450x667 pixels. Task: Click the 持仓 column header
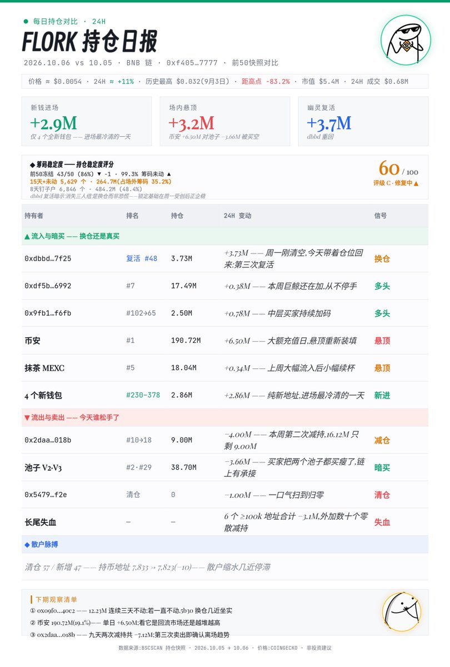click(x=177, y=216)
